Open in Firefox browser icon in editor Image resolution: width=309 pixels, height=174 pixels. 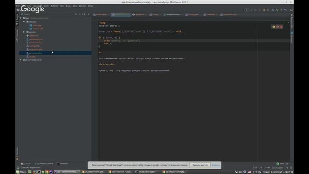(278, 27)
